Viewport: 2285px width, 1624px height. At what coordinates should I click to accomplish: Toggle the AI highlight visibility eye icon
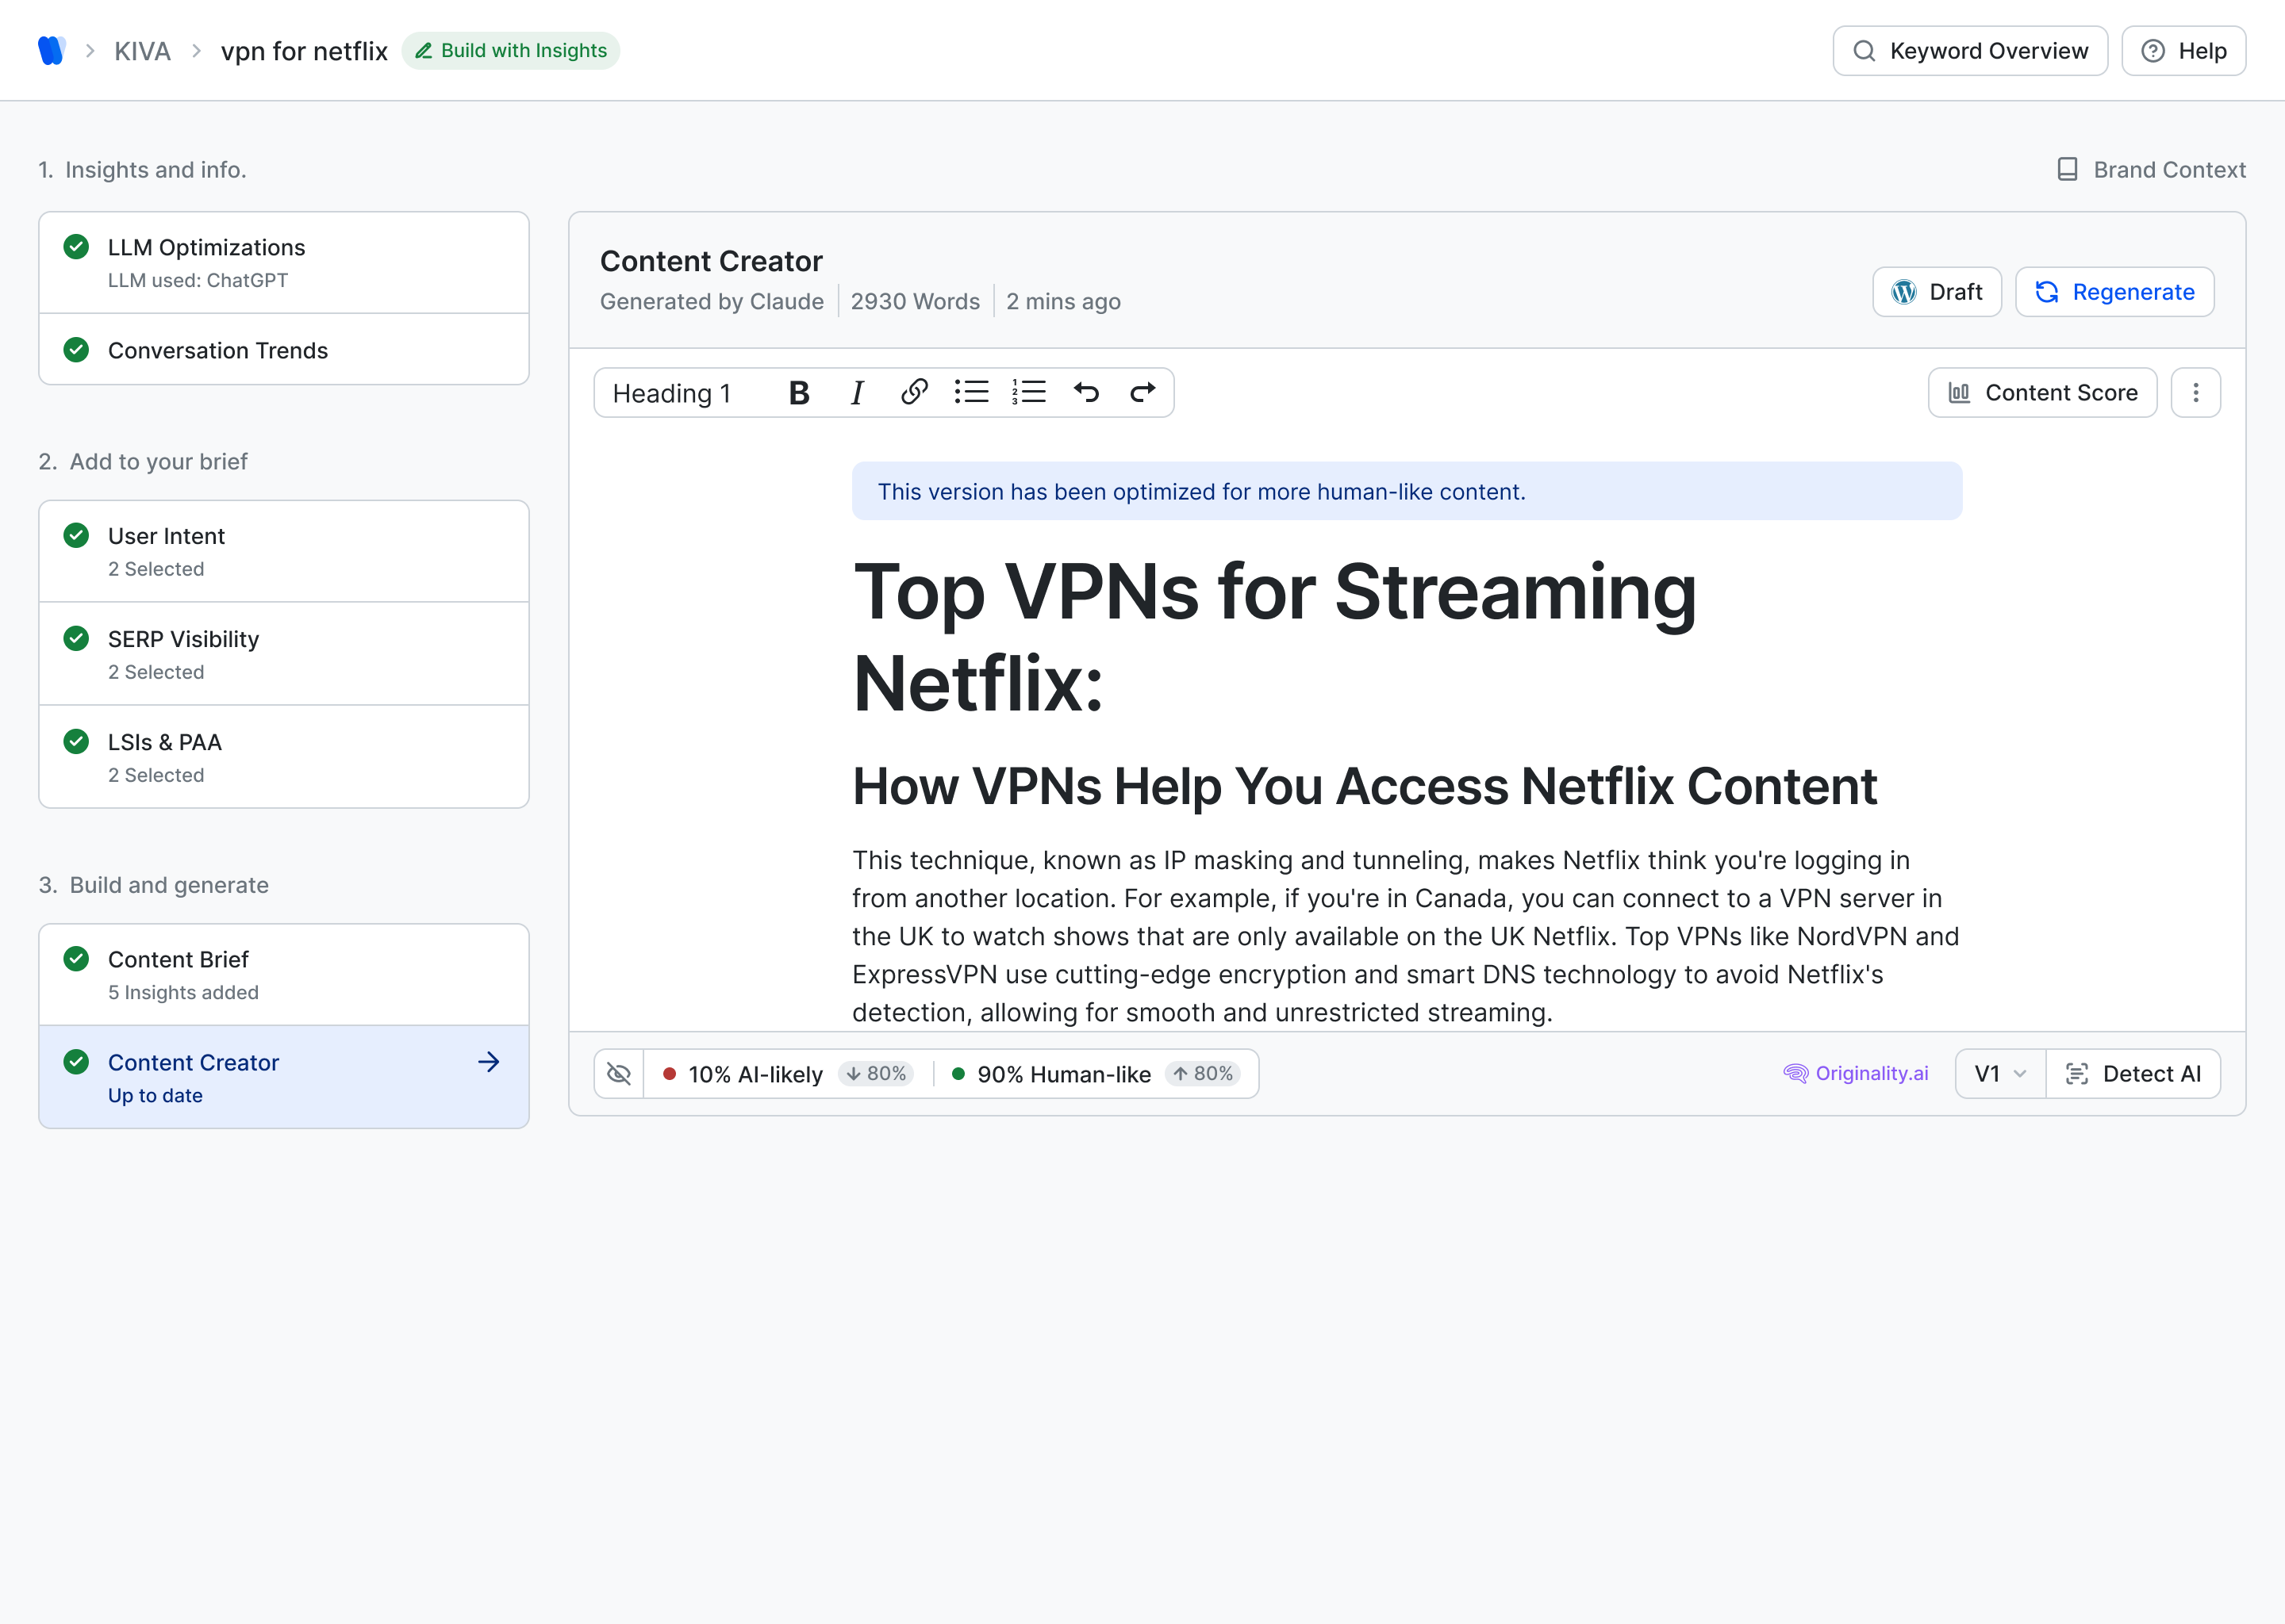tap(620, 1074)
